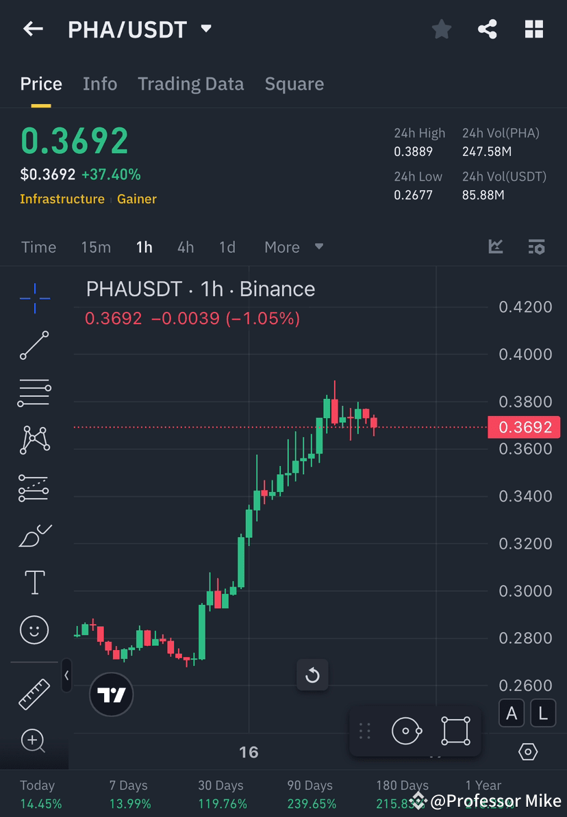The width and height of the screenshot is (567, 817).
Task: Select the text annotation tool
Action: tap(34, 582)
